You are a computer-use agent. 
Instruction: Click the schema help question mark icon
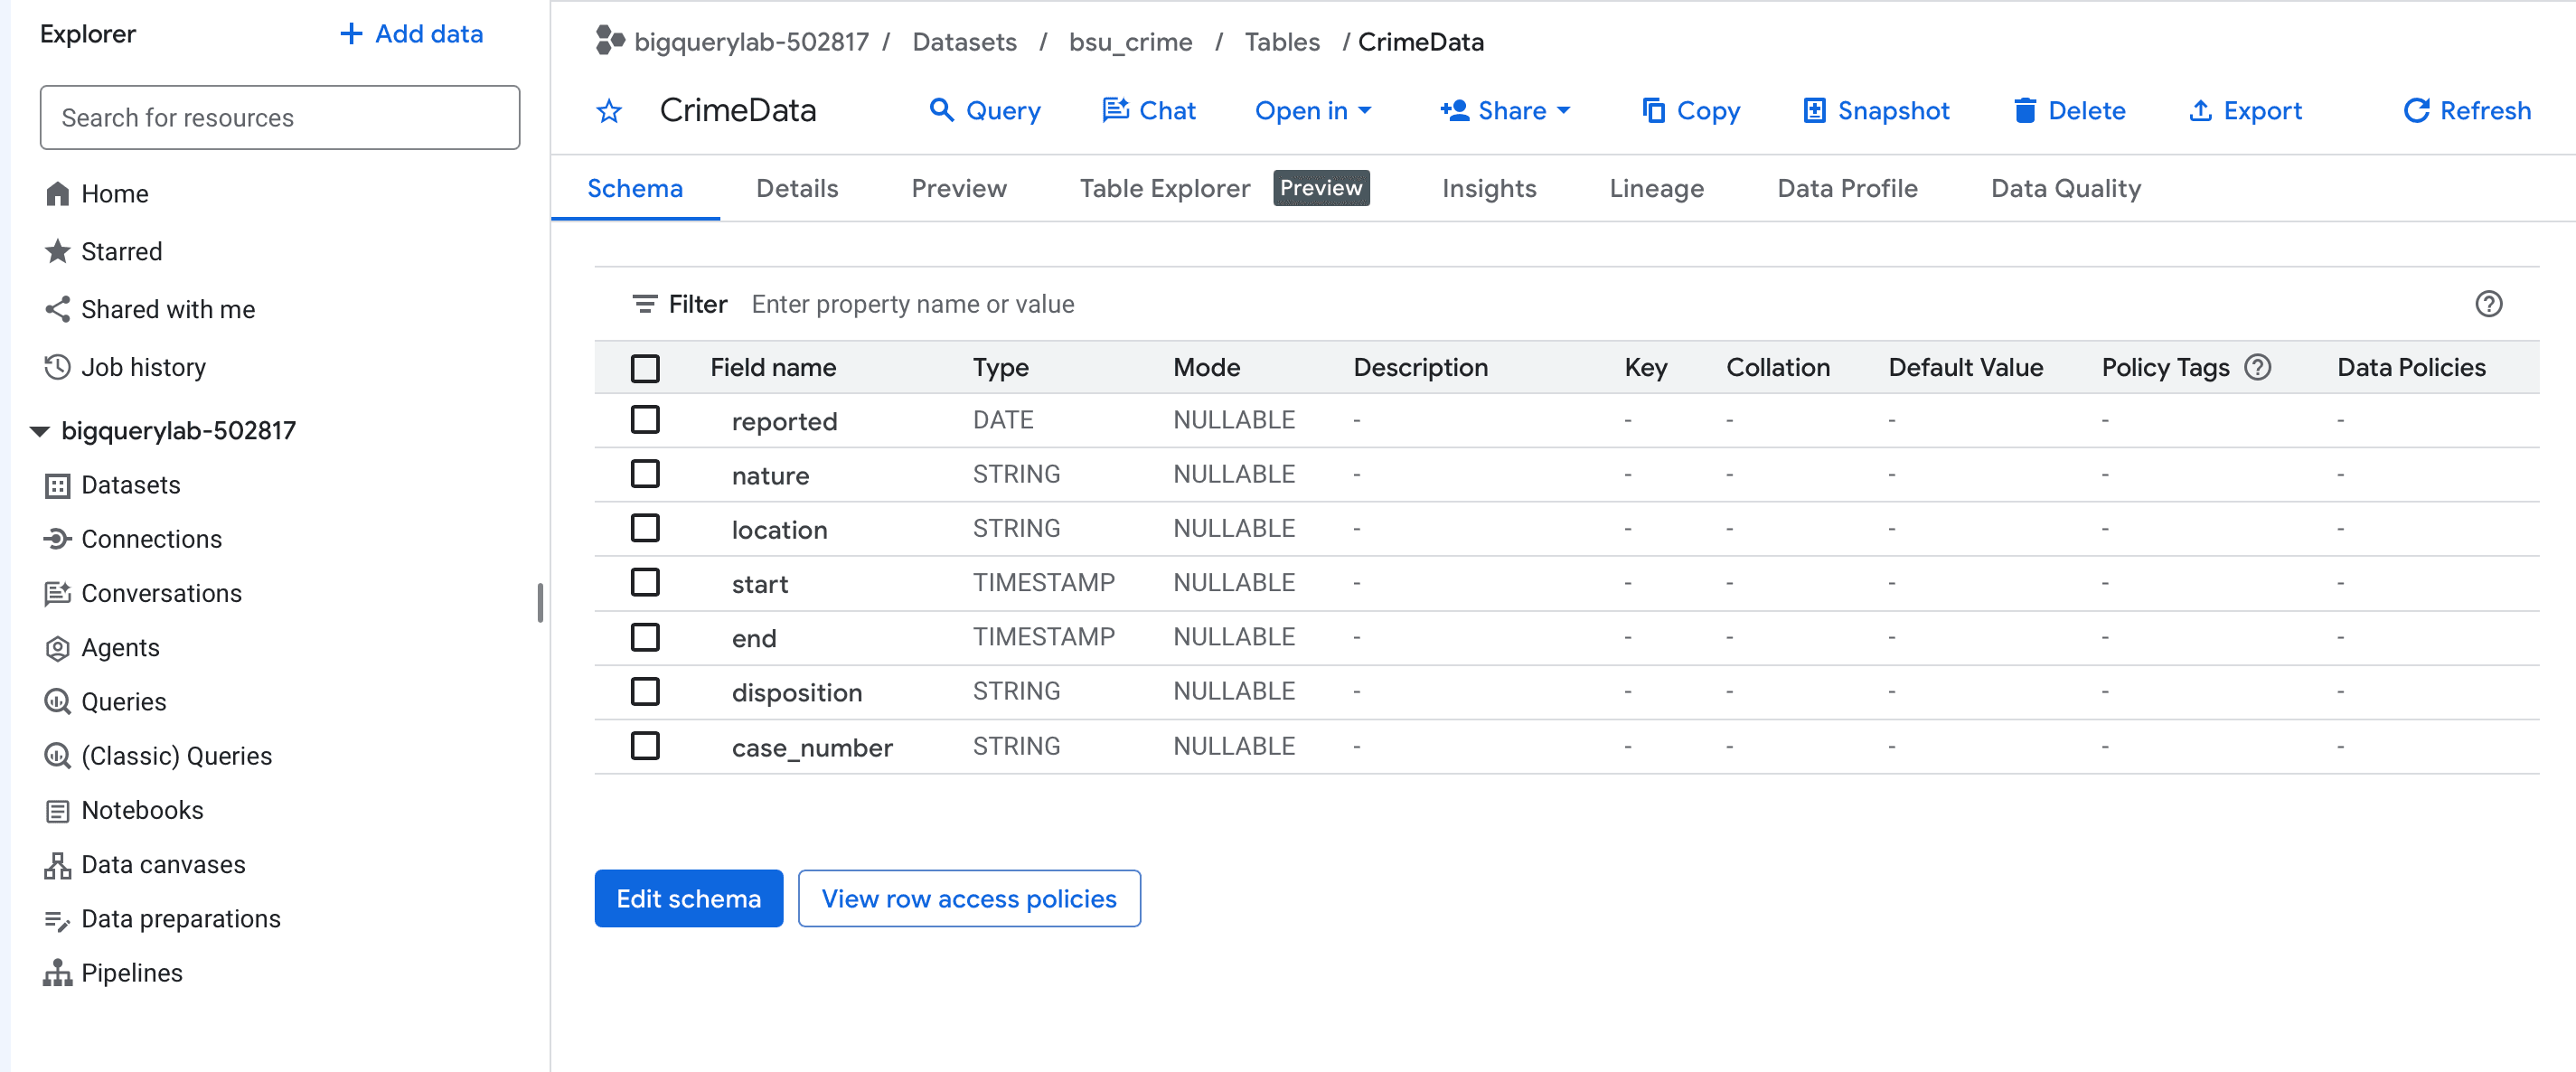(2488, 304)
